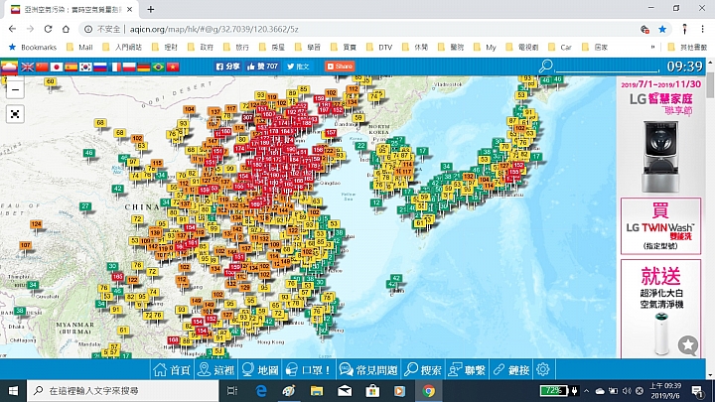
Task: Share page via Facebook 分享 button
Action: tap(227, 67)
